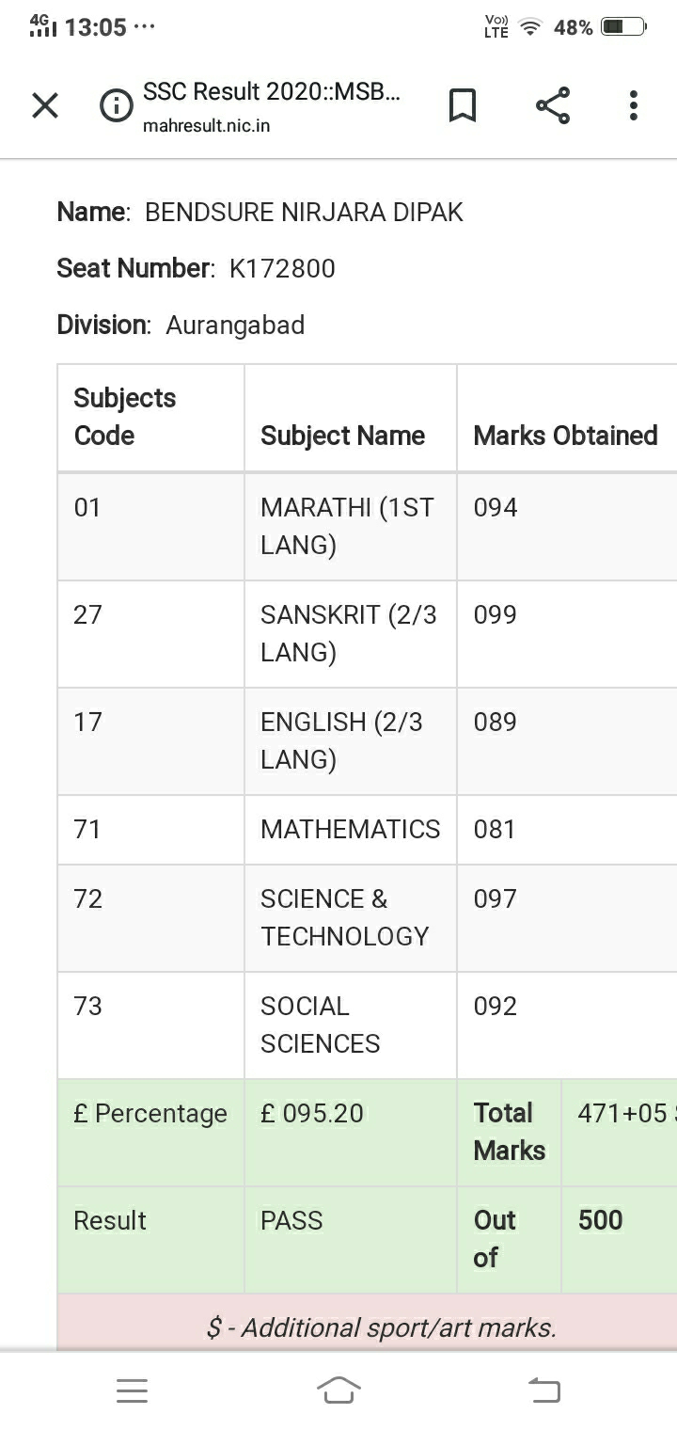This screenshot has width=677, height=1430.
Task: Close the browser tab with X icon
Action: pyautogui.click(x=45, y=105)
